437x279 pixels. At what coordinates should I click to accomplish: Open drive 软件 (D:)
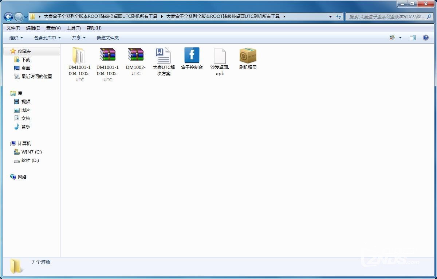tap(30, 160)
